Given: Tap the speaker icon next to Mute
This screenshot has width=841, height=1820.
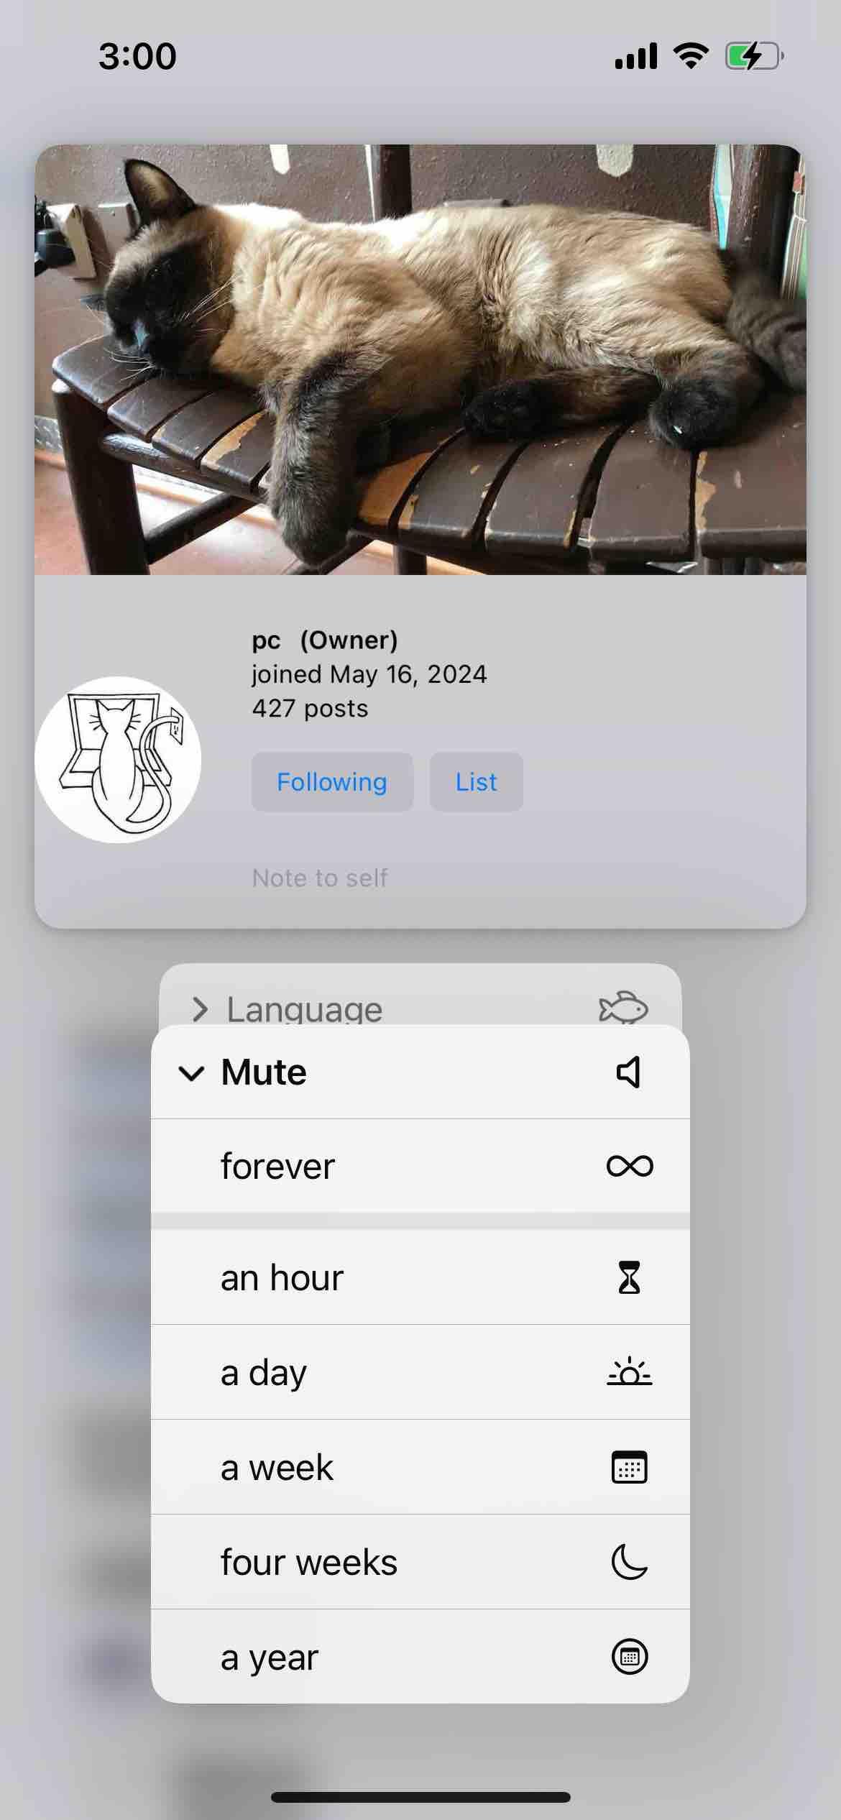Looking at the screenshot, I should (x=628, y=1072).
